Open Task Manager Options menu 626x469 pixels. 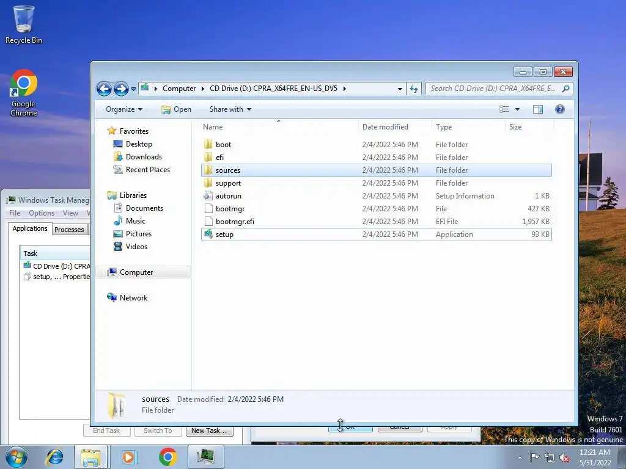click(42, 213)
